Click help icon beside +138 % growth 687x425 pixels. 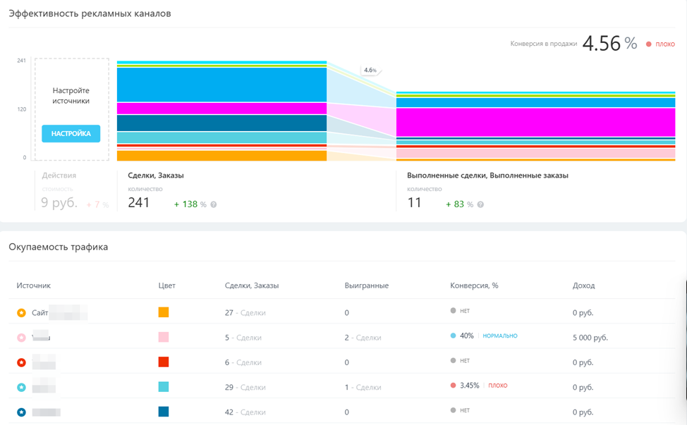(214, 204)
